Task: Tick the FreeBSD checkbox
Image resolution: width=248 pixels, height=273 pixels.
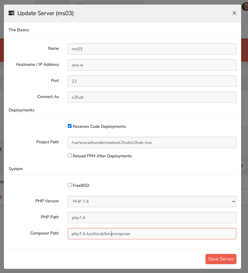Action: click(x=70, y=185)
